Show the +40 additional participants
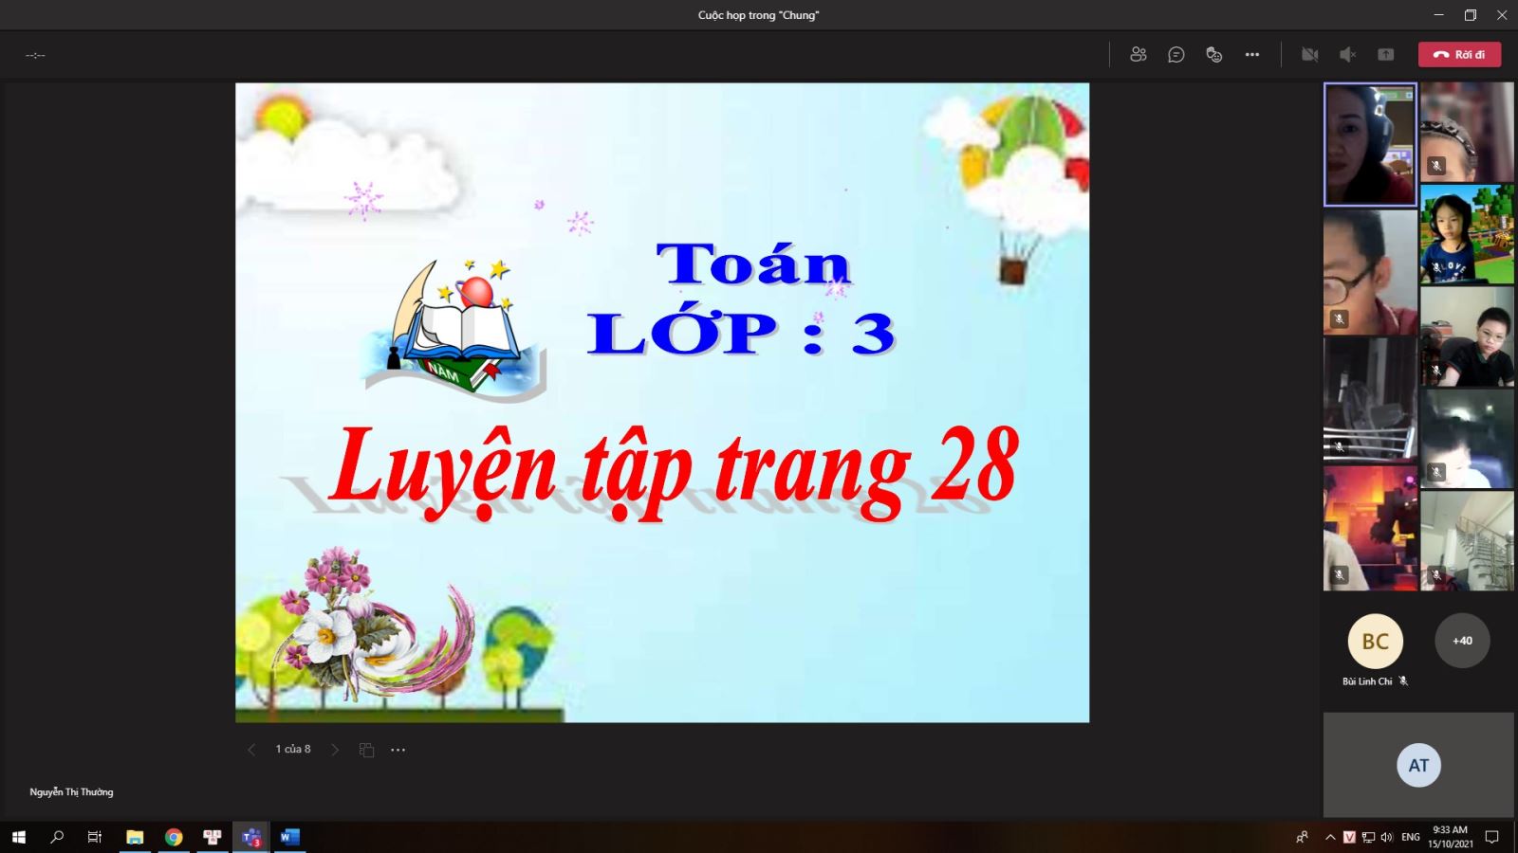1518x853 pixels. tap(1462, 641)
